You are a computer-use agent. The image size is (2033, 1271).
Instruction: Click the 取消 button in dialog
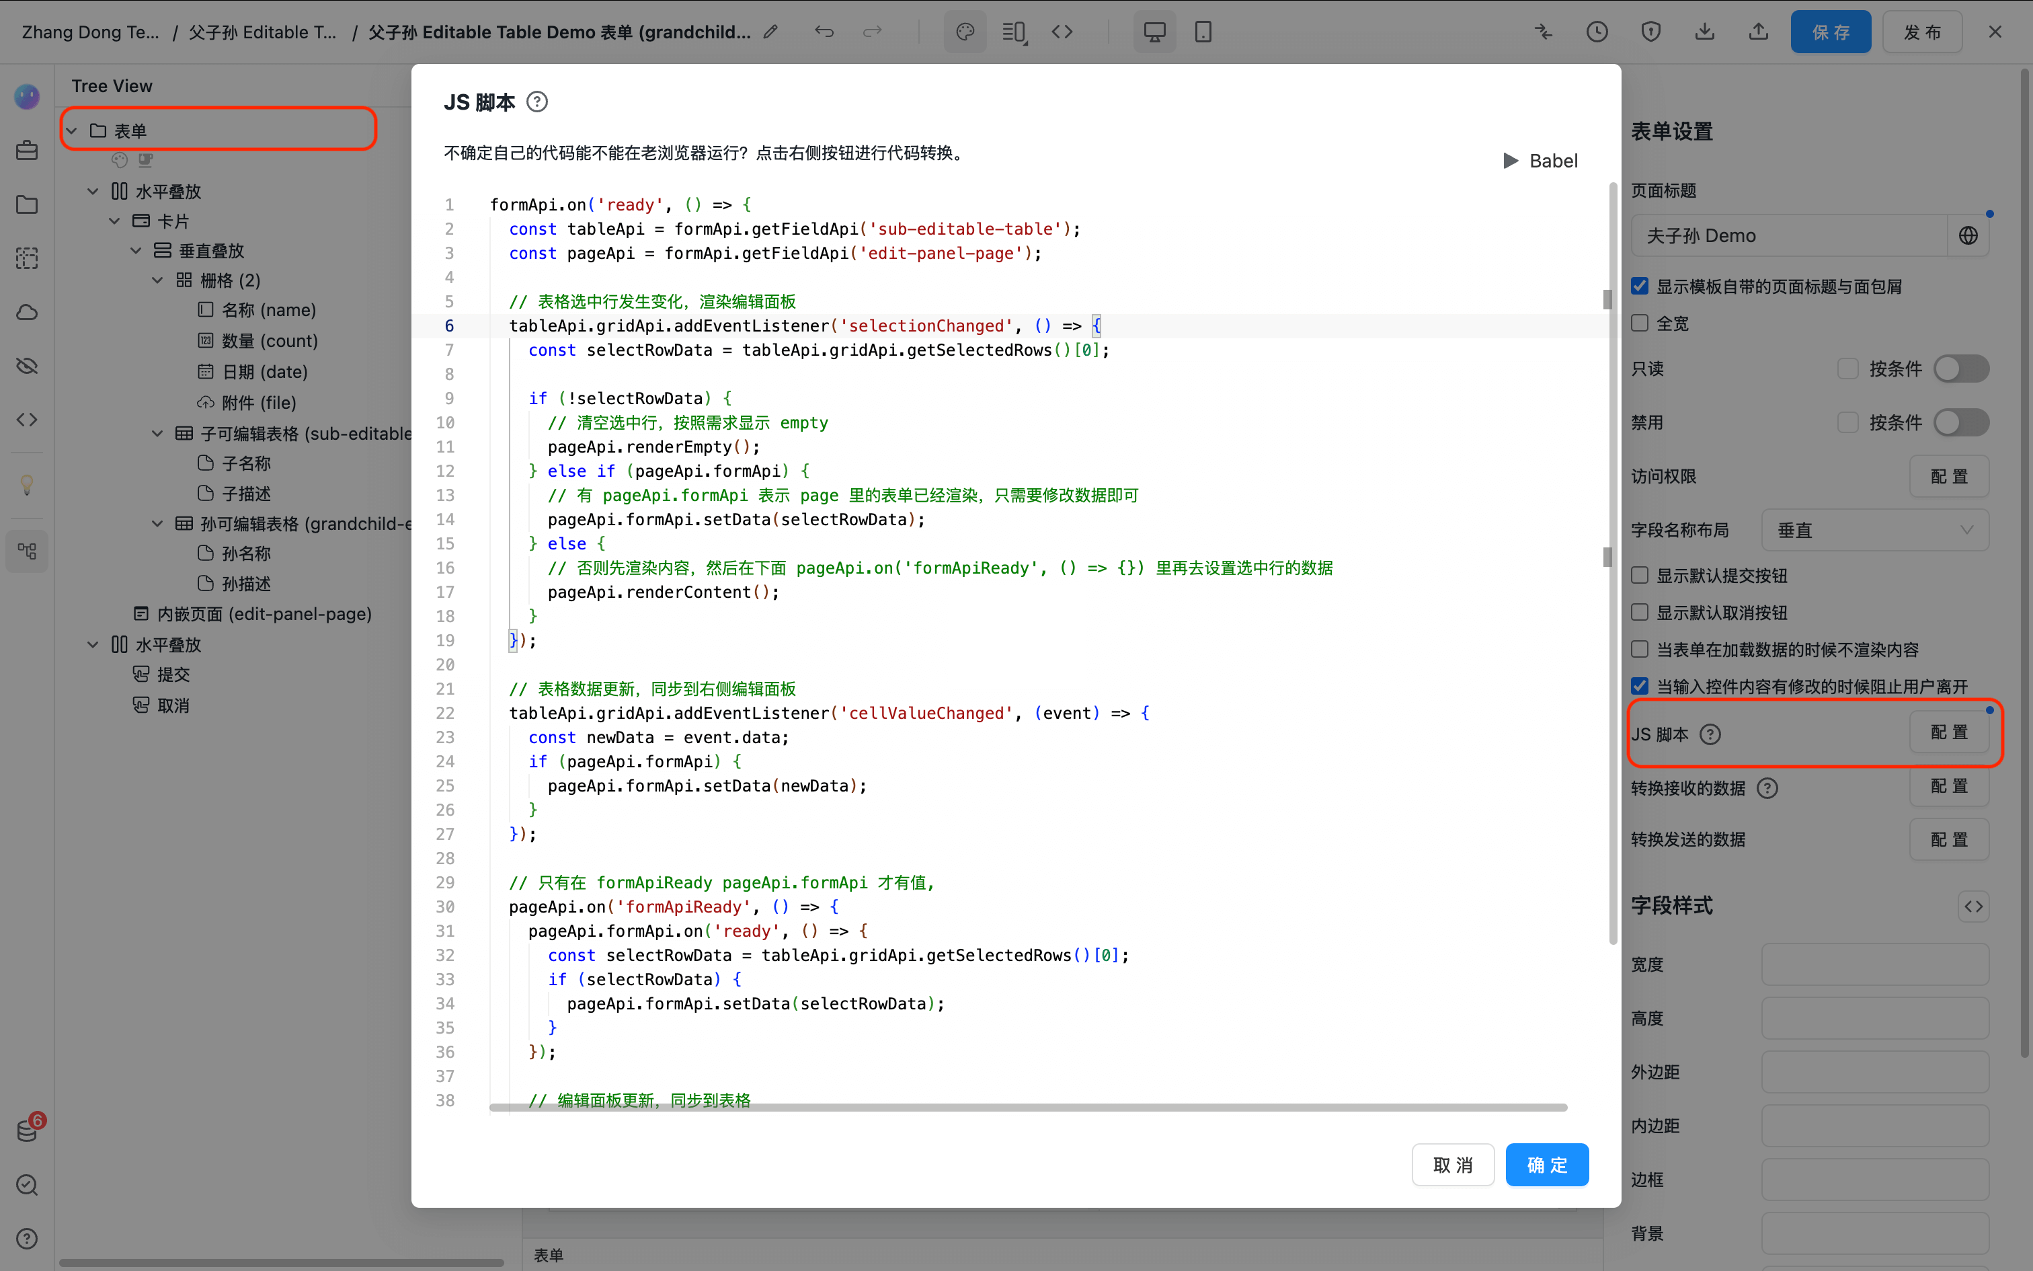(1453, 1165)
